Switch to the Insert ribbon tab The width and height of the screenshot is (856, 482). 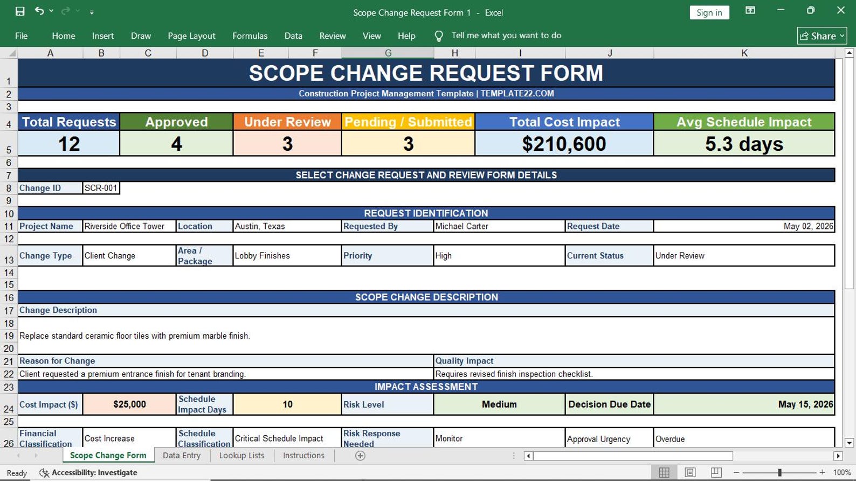103,36
